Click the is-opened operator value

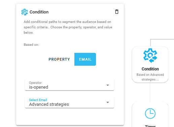click(x=39, y=87)
